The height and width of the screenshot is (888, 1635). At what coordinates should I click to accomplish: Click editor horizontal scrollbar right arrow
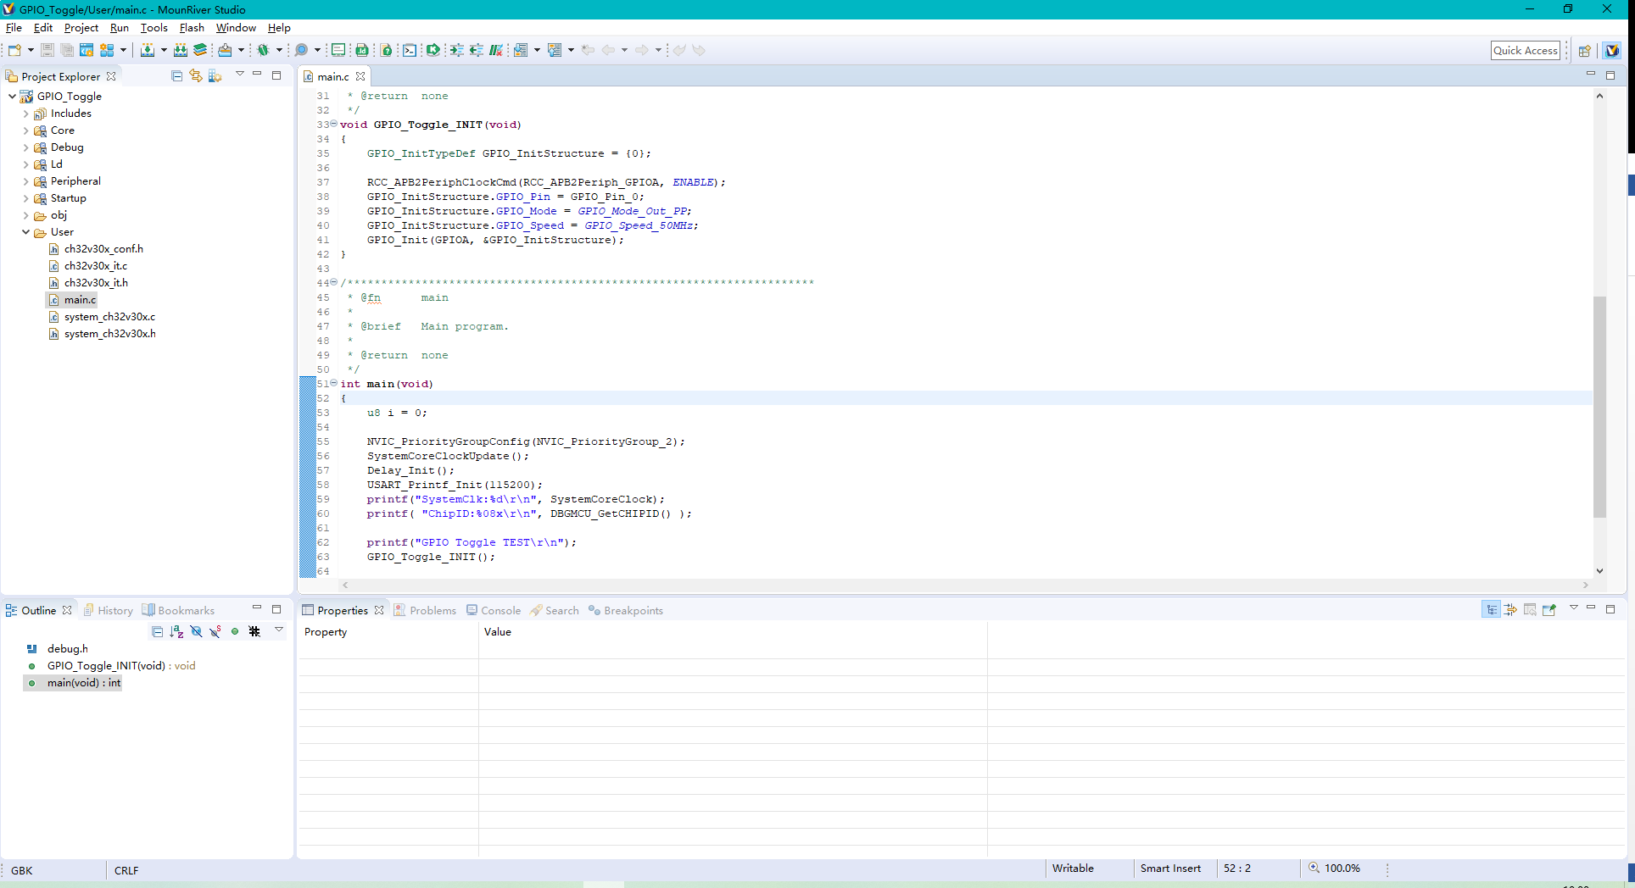(1585, 585)
